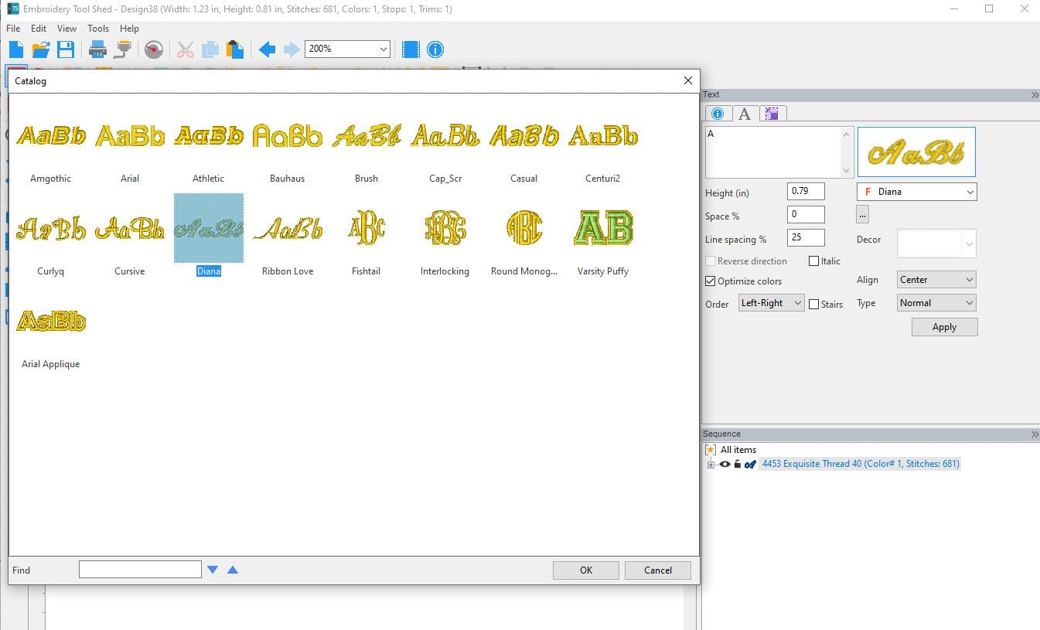Click the Paste icon on the toolbar
This screenshot has height=630, width=1040.
(234, 49)
